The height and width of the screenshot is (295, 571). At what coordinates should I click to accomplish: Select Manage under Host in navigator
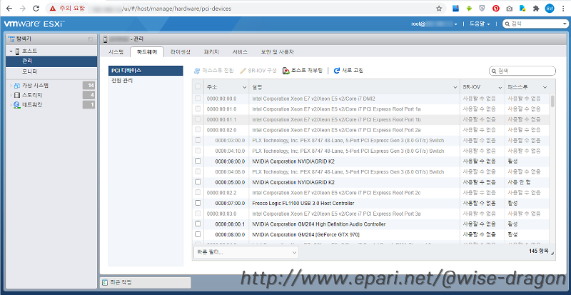click(51, 61)
